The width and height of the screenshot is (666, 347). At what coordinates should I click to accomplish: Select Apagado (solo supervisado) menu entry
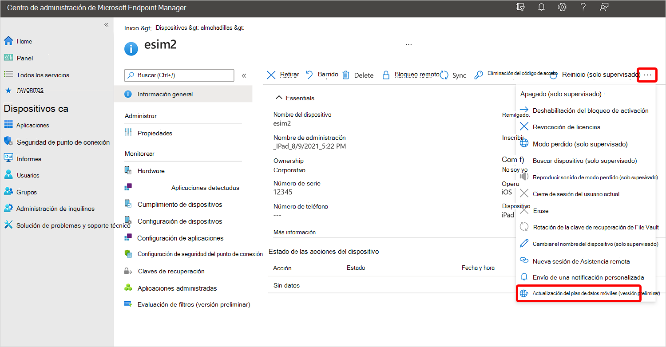tap(561, 94)
